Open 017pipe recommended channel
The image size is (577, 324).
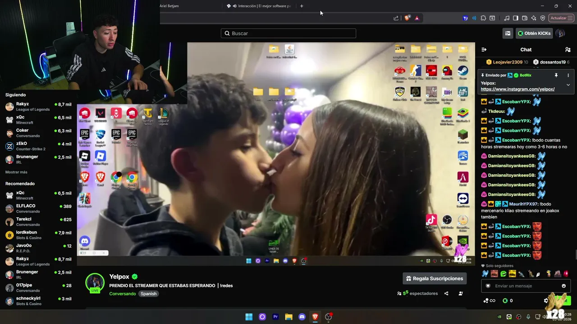pyautogui.click(x=38, y=288)
